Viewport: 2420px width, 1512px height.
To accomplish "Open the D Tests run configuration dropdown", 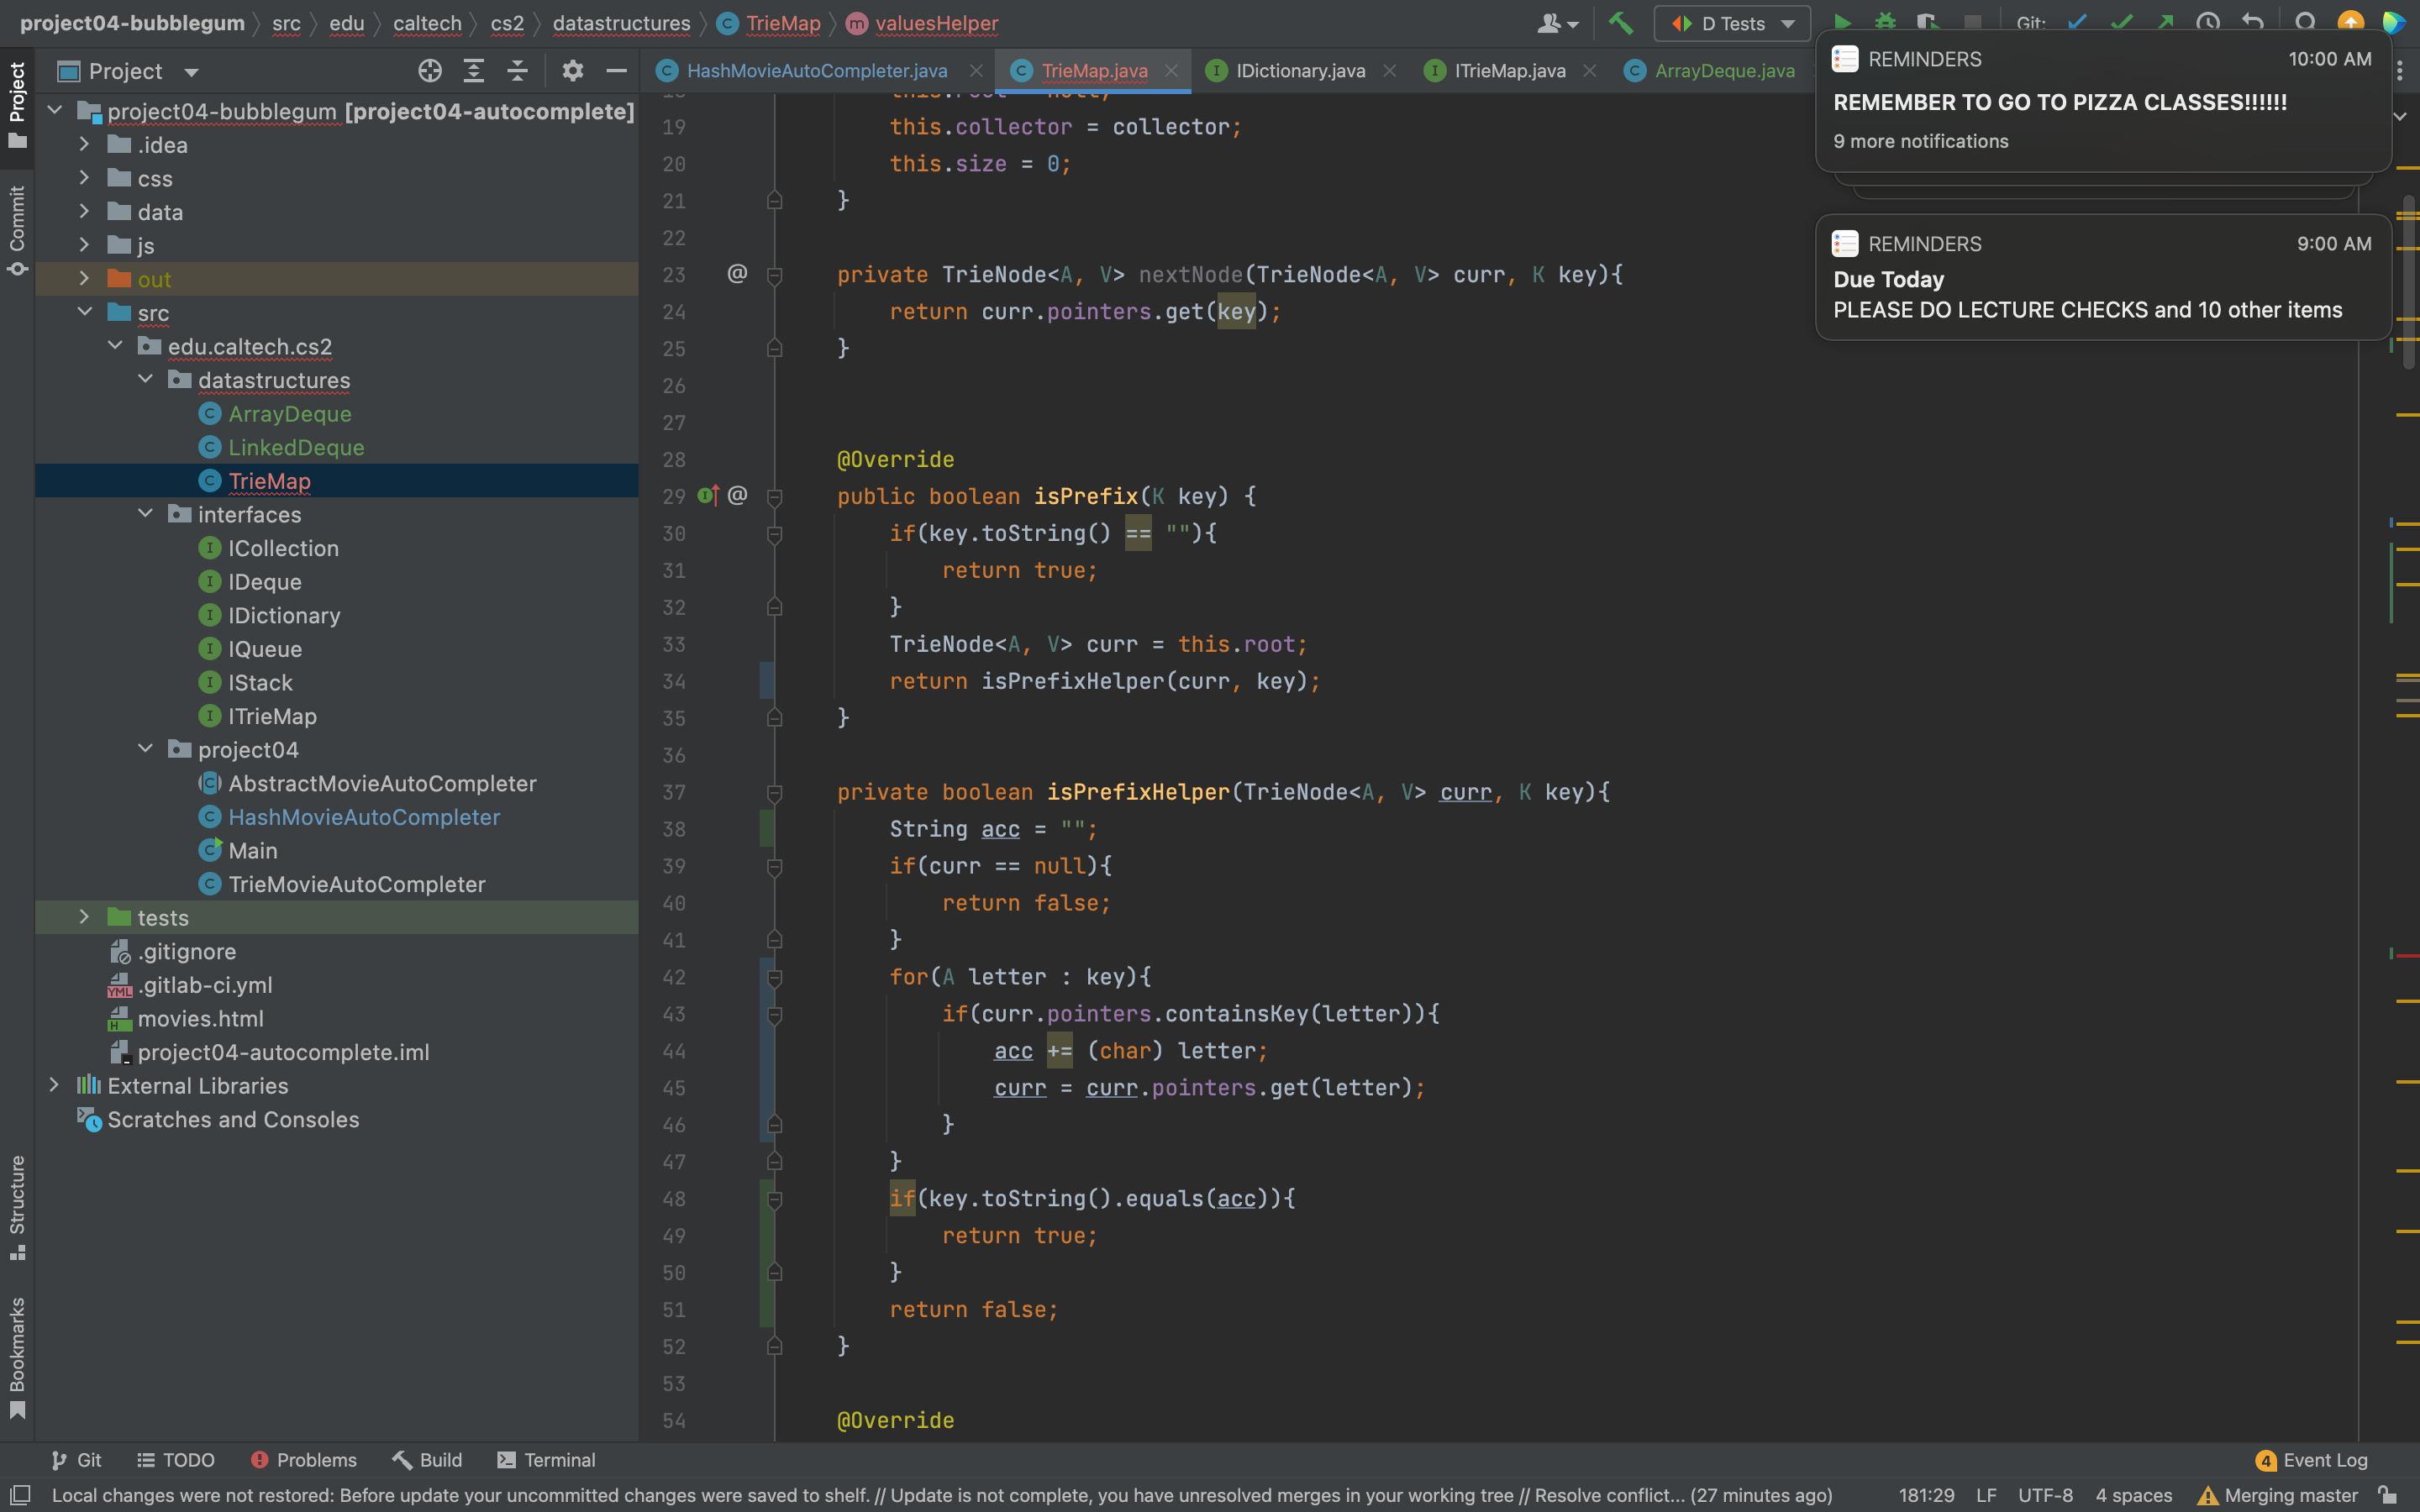I will pos(1732,23).
